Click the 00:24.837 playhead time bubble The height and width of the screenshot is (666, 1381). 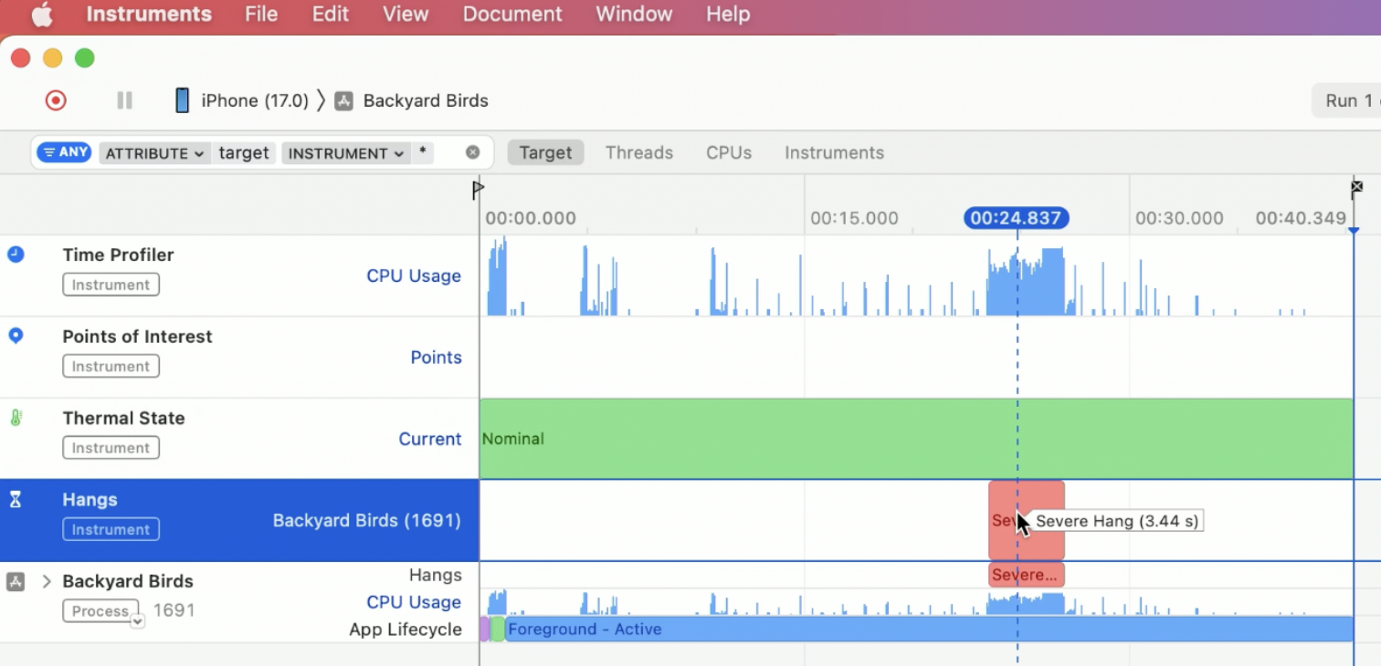click(x=1017, y=218)
